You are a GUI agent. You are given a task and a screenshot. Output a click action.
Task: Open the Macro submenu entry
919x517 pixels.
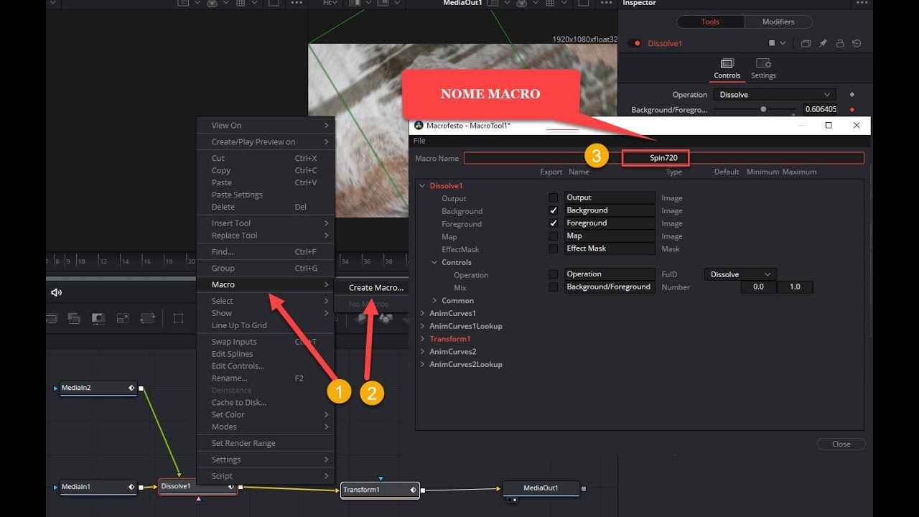tap(266, 285)
